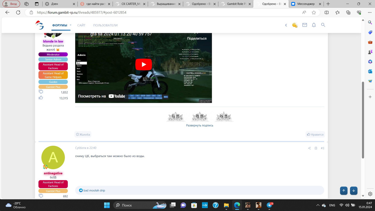Jump to bottom with down arrow button

pyautogui.click(x=354, y=190)
